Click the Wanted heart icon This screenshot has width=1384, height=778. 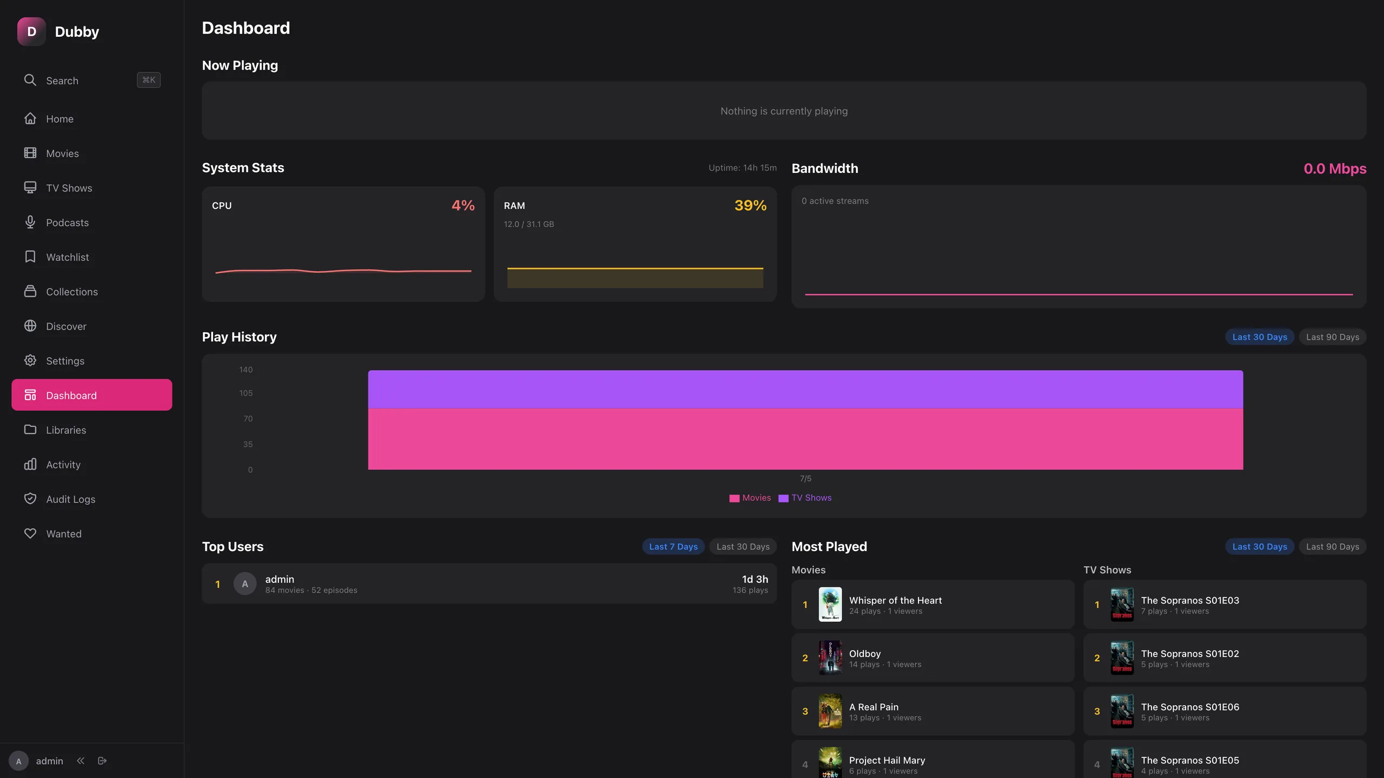tap(30, 533)
